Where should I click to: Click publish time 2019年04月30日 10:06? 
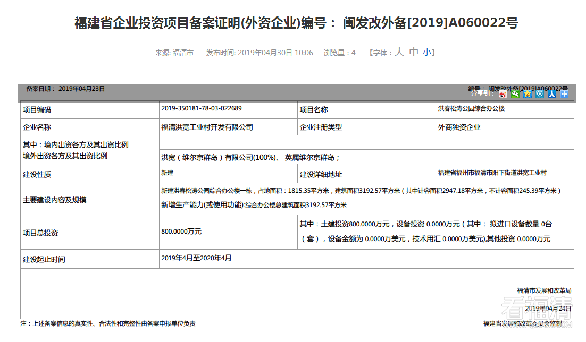[x=259, y=53]
